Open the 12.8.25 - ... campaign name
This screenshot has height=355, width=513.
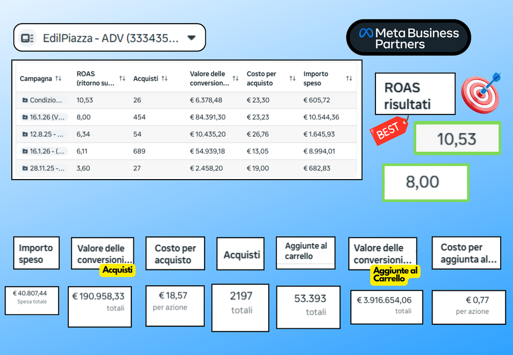click(x=47, y=134)
